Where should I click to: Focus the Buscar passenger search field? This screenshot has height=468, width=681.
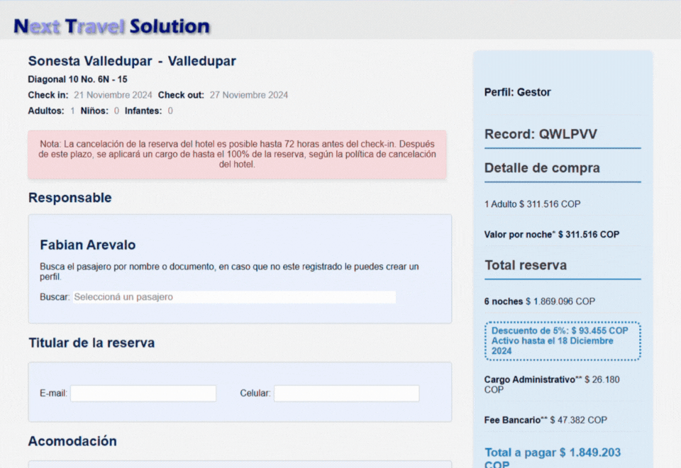pyautogui.click(x=235, y=297)
